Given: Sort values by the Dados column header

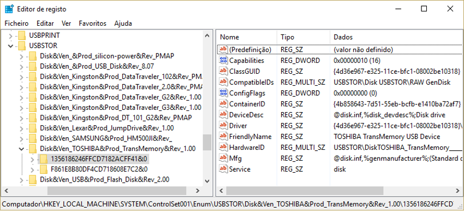Looking at the screenshot, I should [396, 37].
